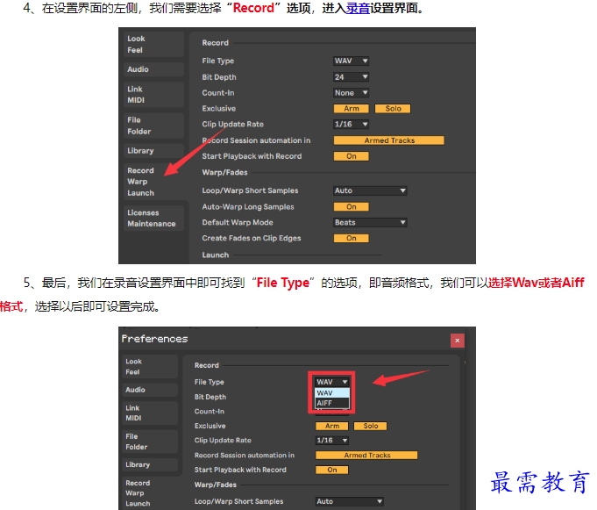
Task: Select Audio tab in step 4 screenshot
Action: pyautogui.click(x=153, y=69)
